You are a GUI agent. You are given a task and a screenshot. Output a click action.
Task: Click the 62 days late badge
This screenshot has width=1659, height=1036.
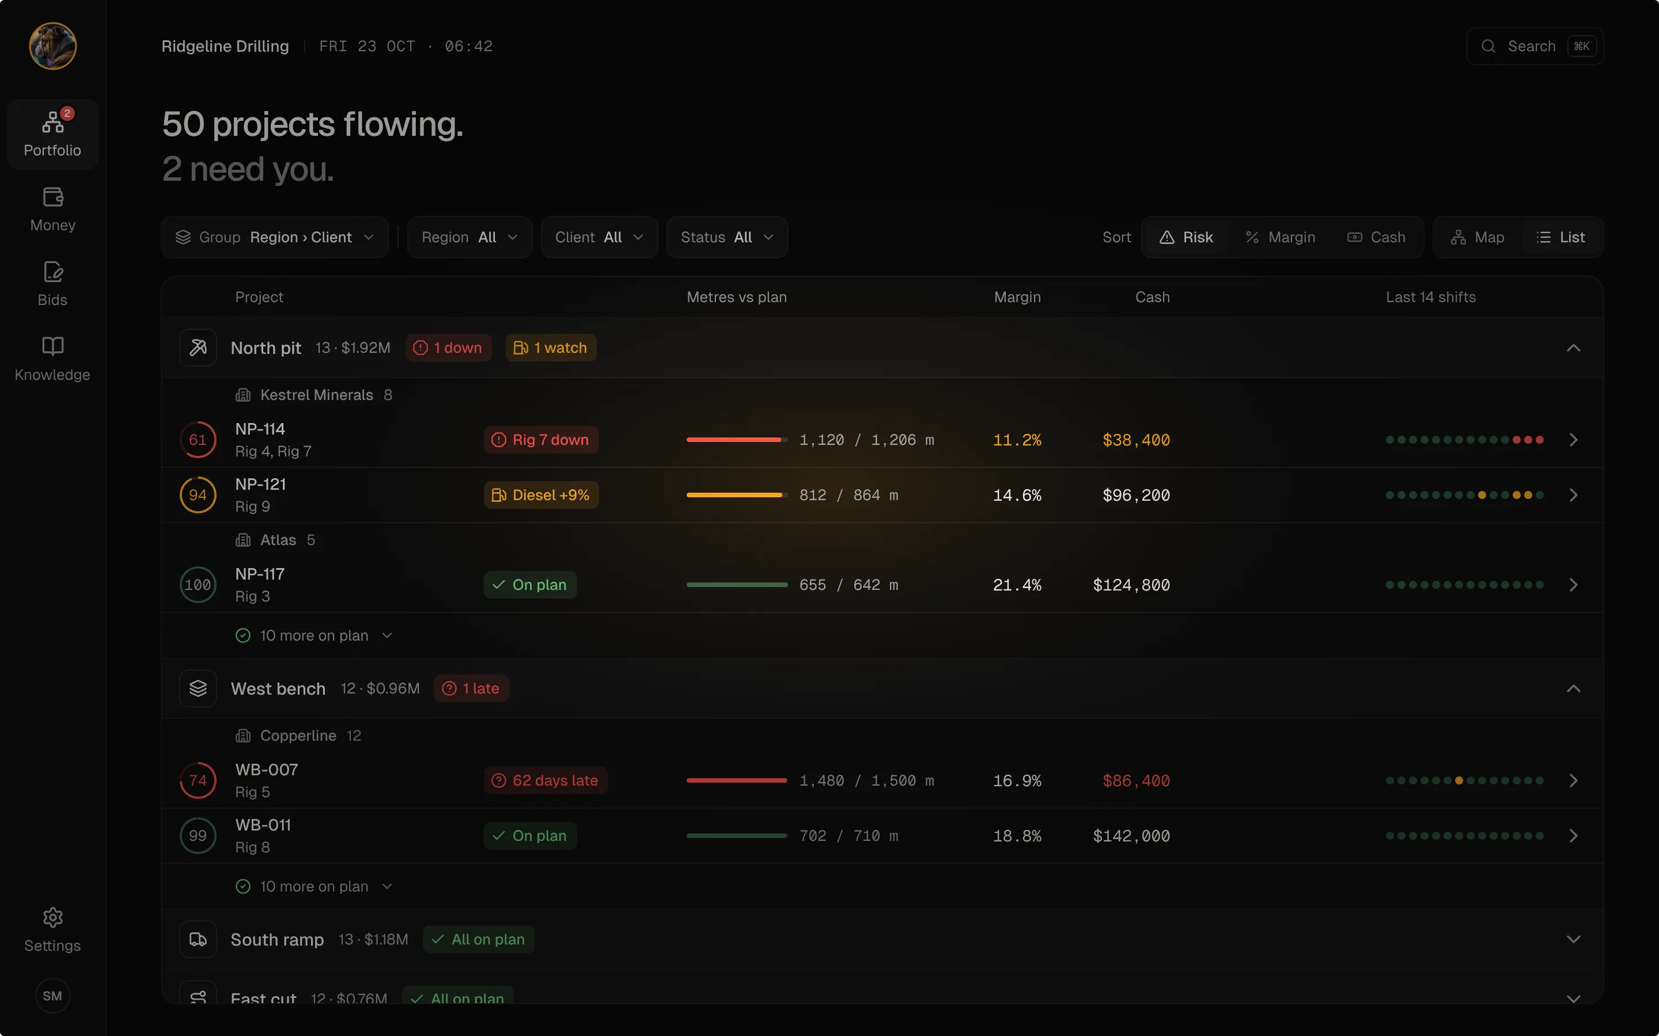546,780
